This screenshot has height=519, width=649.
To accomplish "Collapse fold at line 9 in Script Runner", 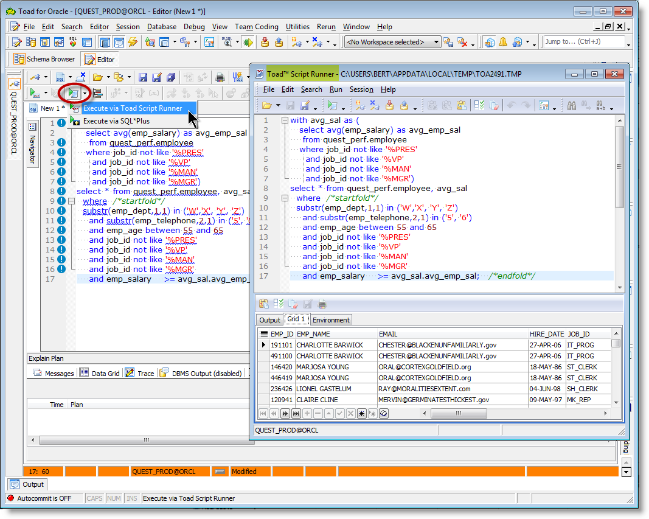I will click(284, 198).
